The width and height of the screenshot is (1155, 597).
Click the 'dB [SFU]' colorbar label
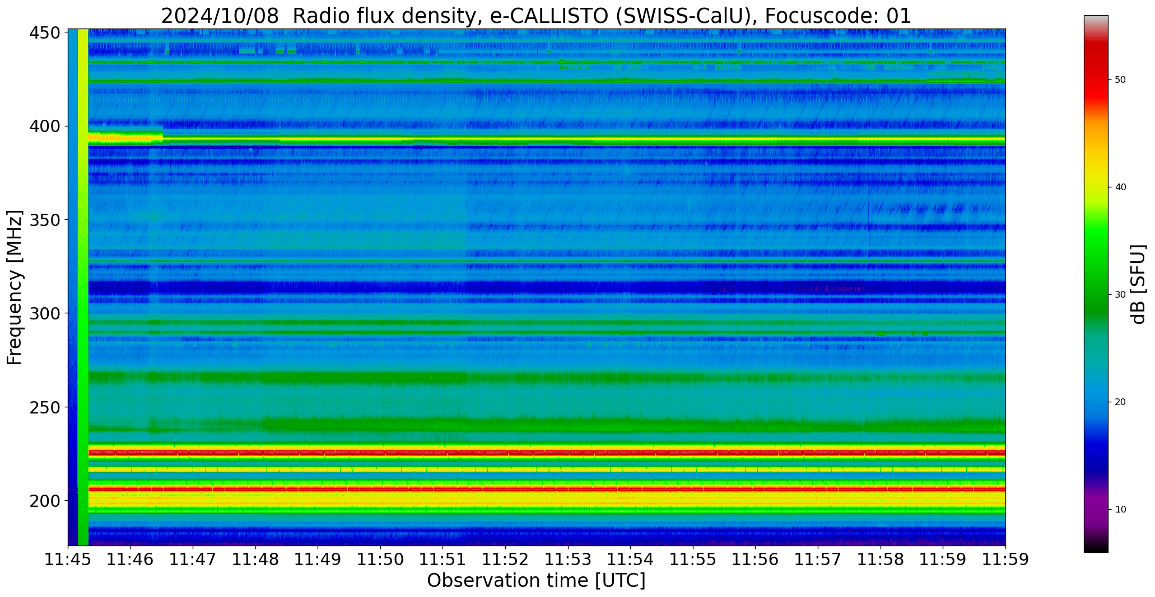pos(1138,284)
